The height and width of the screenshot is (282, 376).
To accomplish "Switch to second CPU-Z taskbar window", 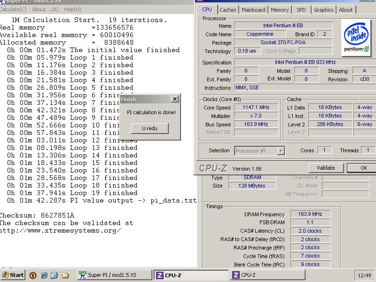I will coord(267,275).
